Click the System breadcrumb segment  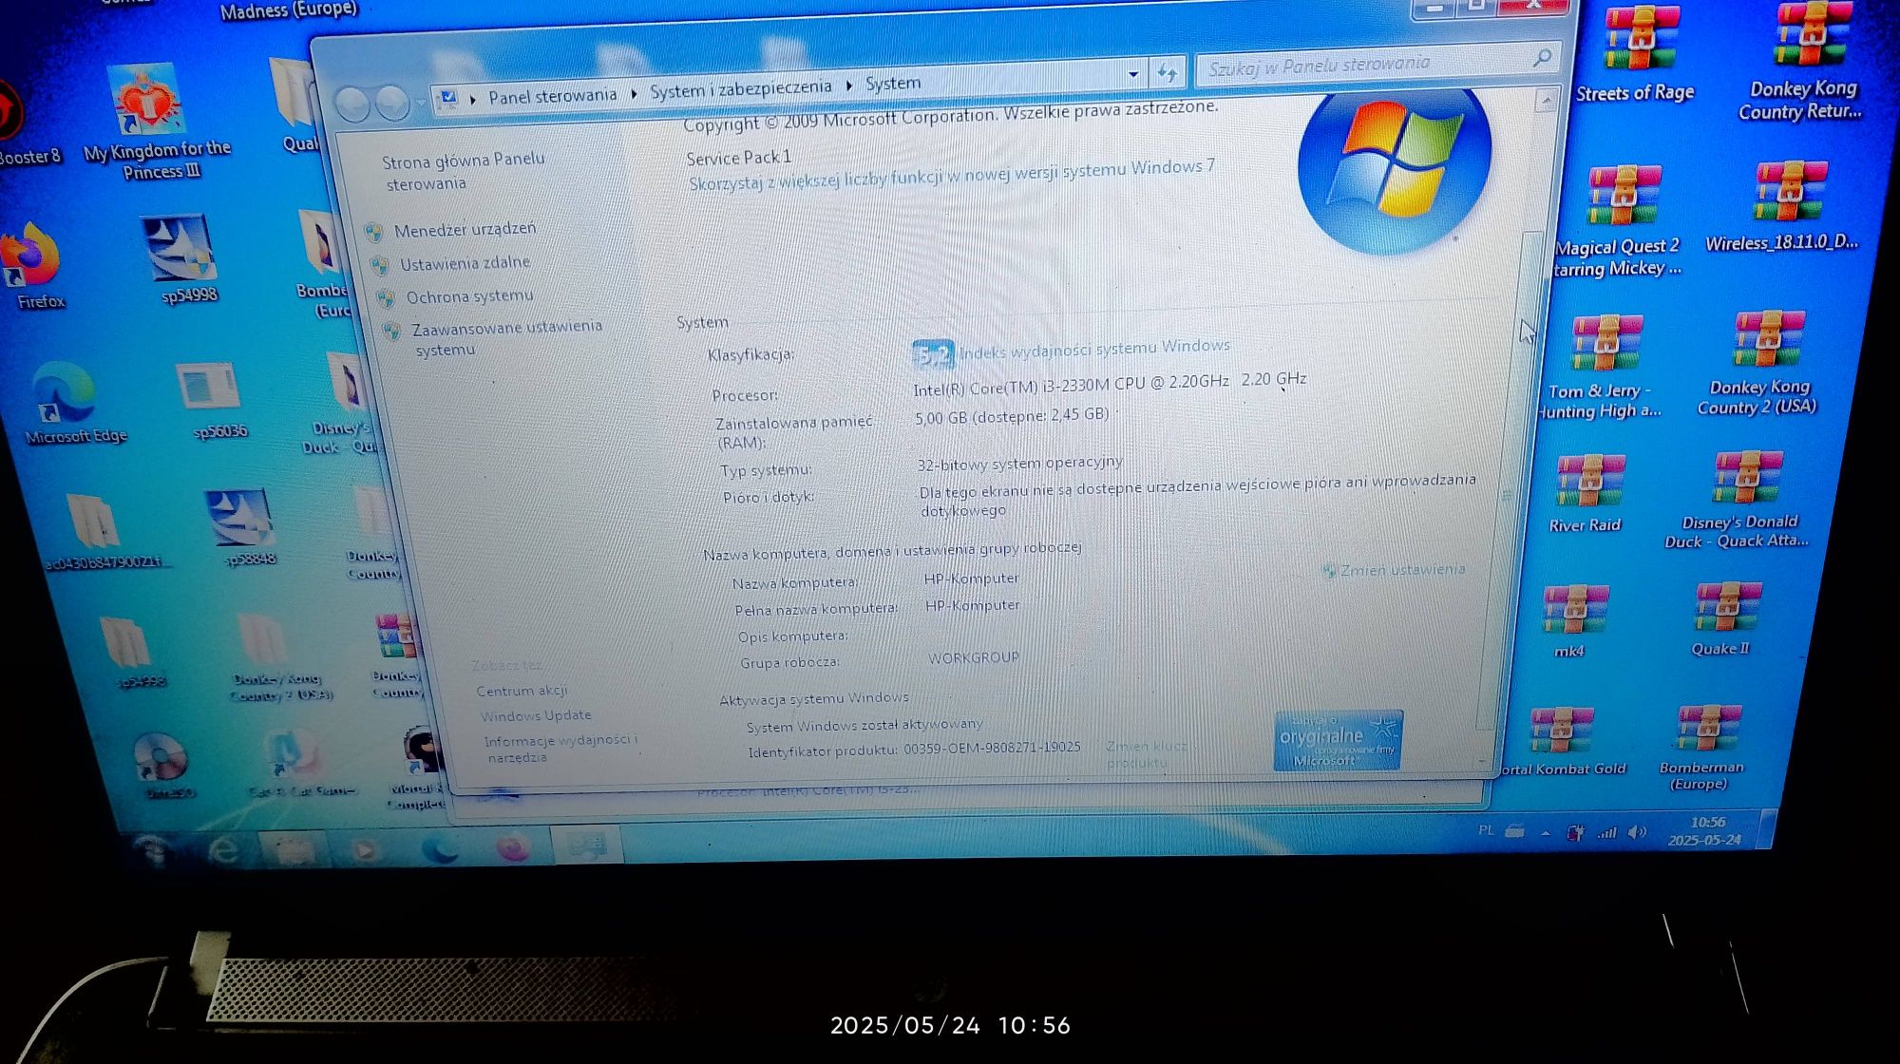893,83
